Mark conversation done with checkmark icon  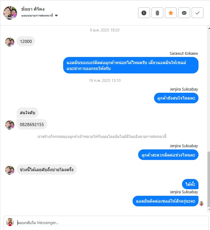tap(197, 13)
